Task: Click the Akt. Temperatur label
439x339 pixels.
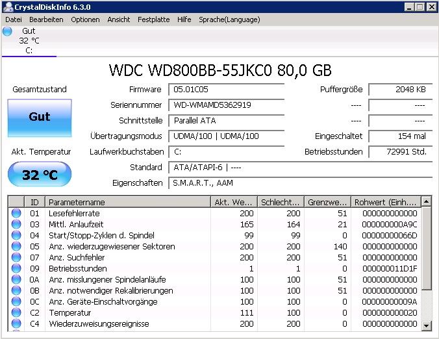Action: point(41,152)
